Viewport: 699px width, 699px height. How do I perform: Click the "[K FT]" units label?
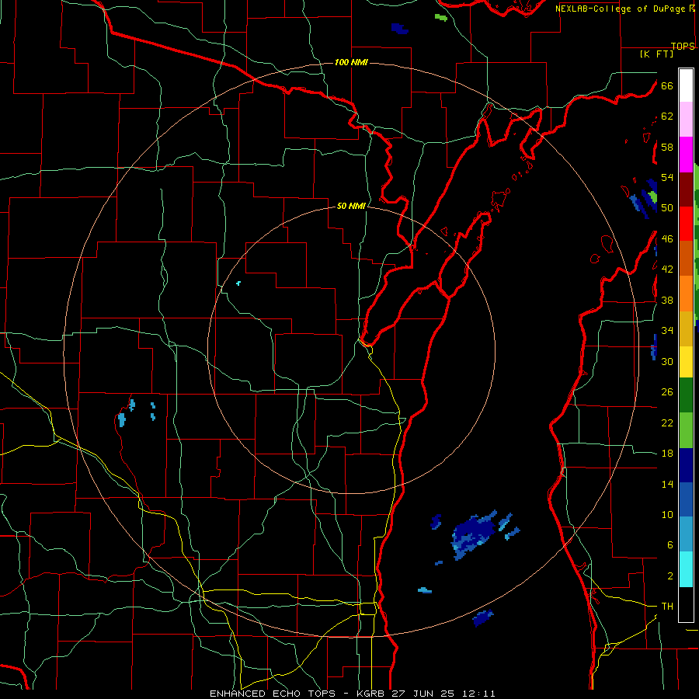click(656, 54)
